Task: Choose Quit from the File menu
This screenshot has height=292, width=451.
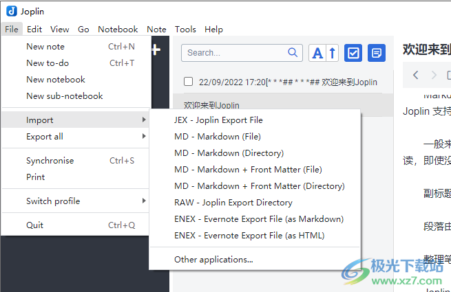Action: [x=75, y=225]
